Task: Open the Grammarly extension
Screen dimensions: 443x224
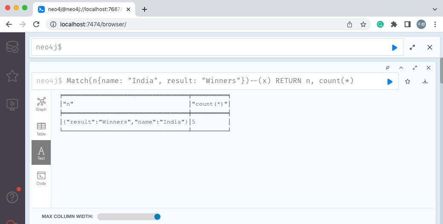Action: pos(380,24)
